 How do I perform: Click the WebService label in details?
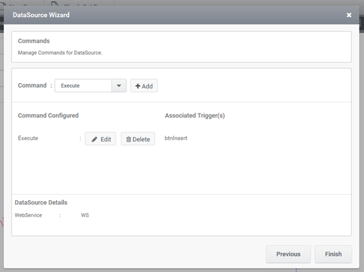(28, 215)
